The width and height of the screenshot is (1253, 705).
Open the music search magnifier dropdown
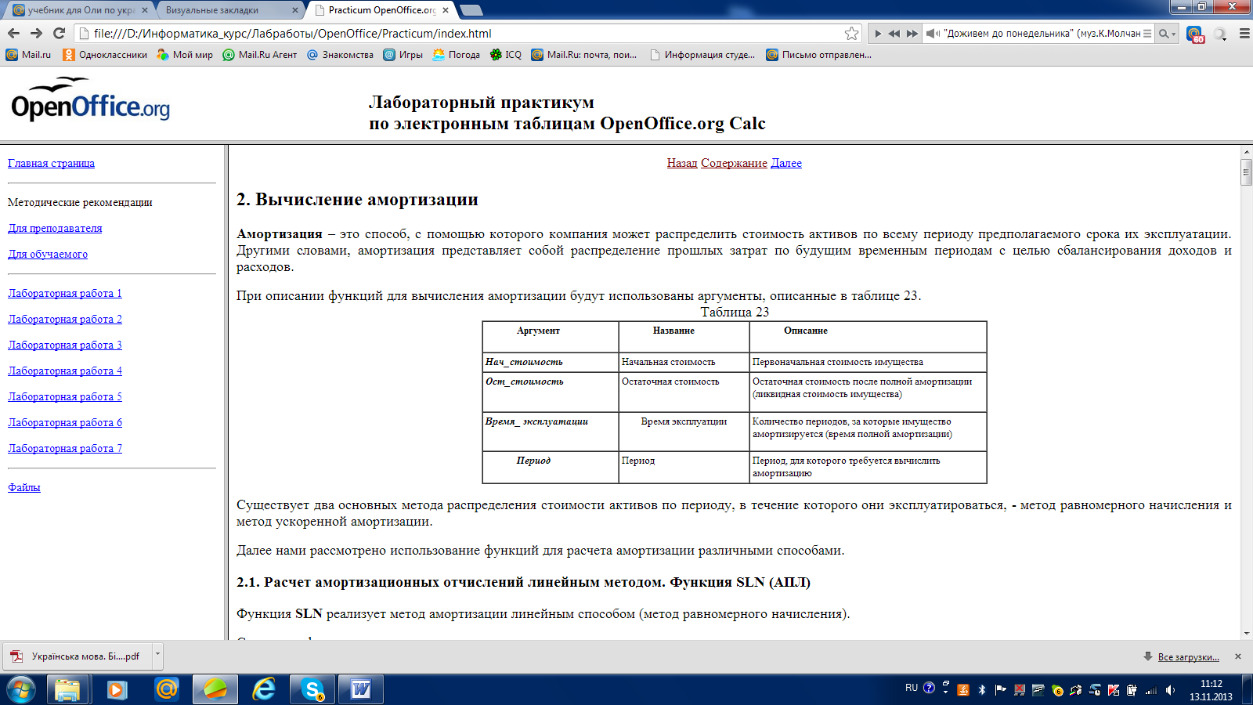pos(1167,34)
